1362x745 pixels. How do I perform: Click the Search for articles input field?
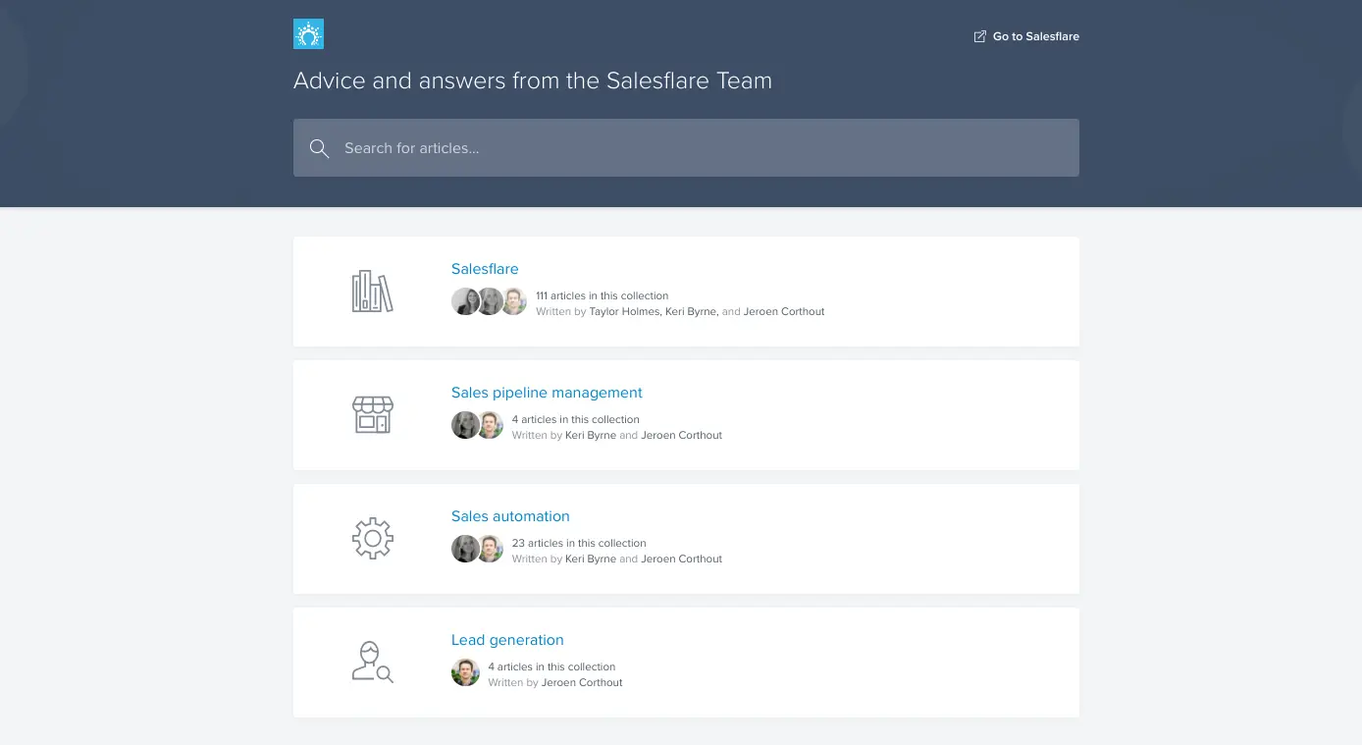pyautogui.click(x=686, y=147)
